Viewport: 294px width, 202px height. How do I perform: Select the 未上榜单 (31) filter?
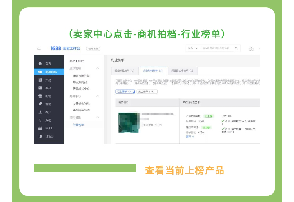coord(147,91)
